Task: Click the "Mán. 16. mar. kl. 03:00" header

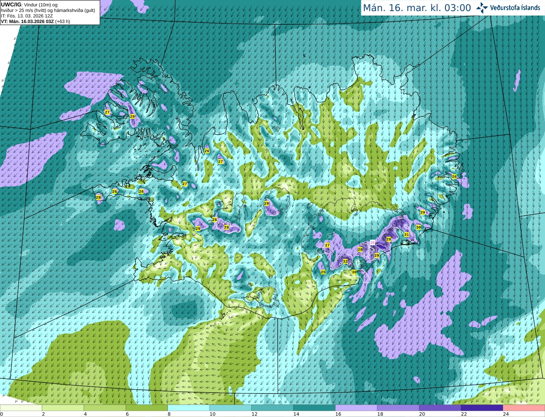Action: (417, 8)
